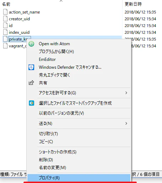Click date 2018/06/12 15:34 of index_uuid
Image resolution: width=162 pixels, height=183 pixels.
point(140,32)
